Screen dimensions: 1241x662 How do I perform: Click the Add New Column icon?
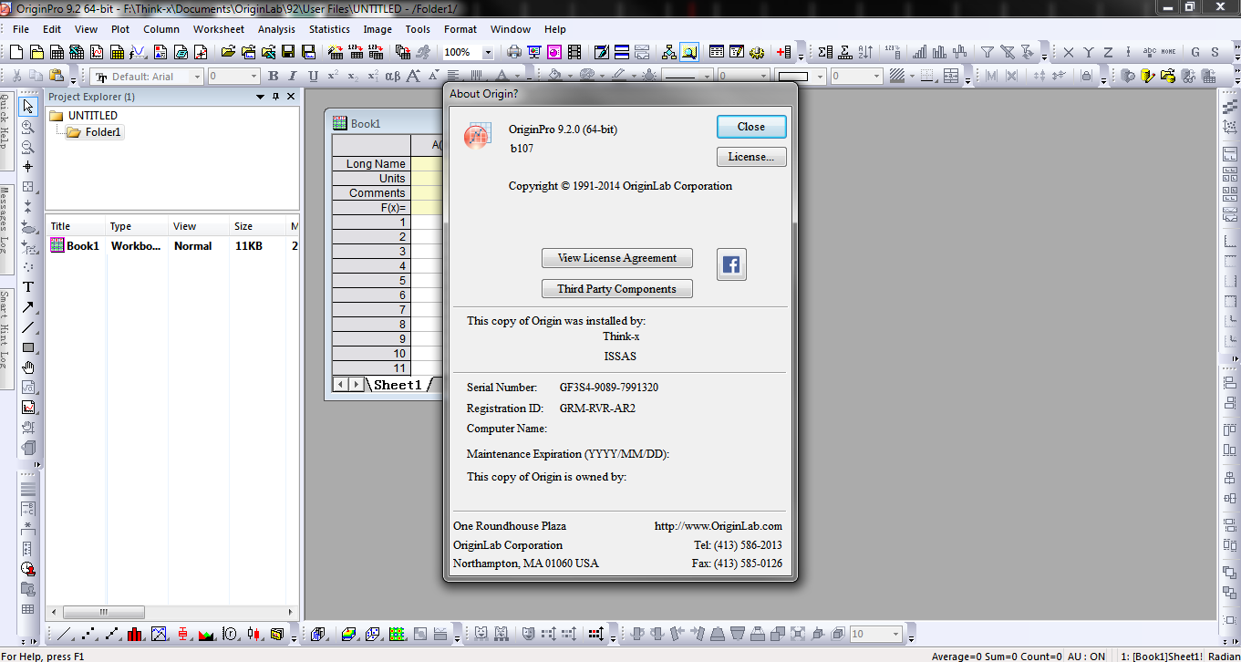point(783,53)
